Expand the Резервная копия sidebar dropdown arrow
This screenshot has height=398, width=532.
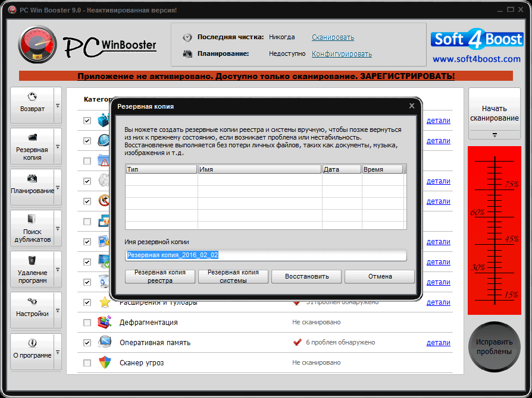coord(58,147)
